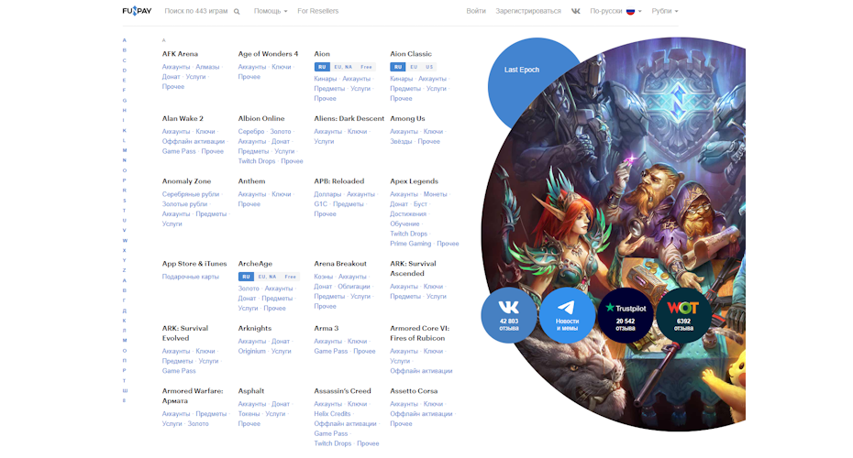Click the search magnifier icon
Screen dimensions: 853x458
point(237,11)
